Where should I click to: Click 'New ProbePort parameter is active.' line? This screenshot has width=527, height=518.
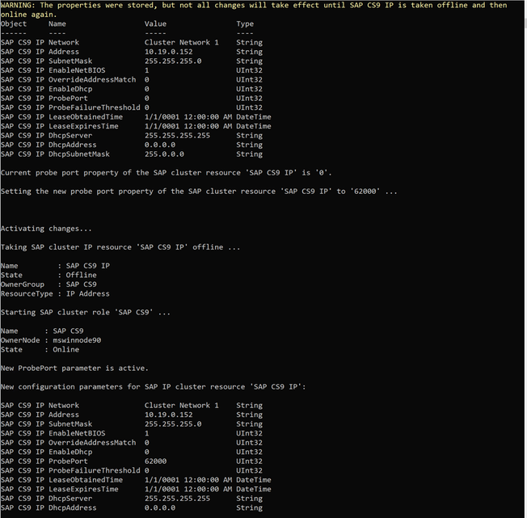coord(74,368)
